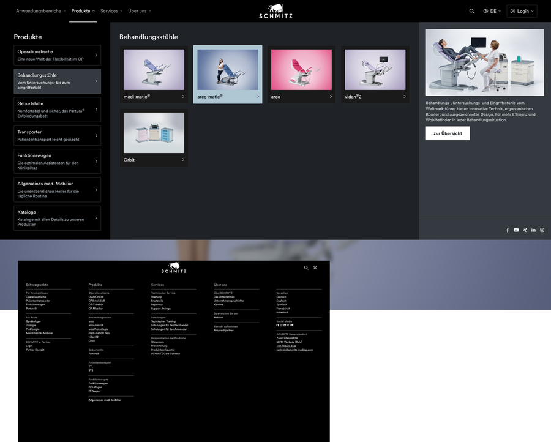Click the search icon in the lower overlay menu
Image resolution: width=551 pixels, height=442 pixels.
pos(306,268)
